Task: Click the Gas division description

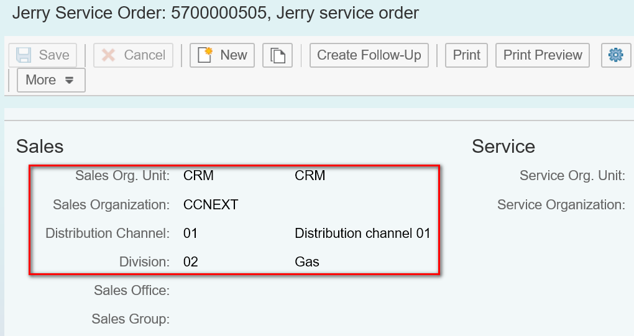Action: tap(307, 262)
